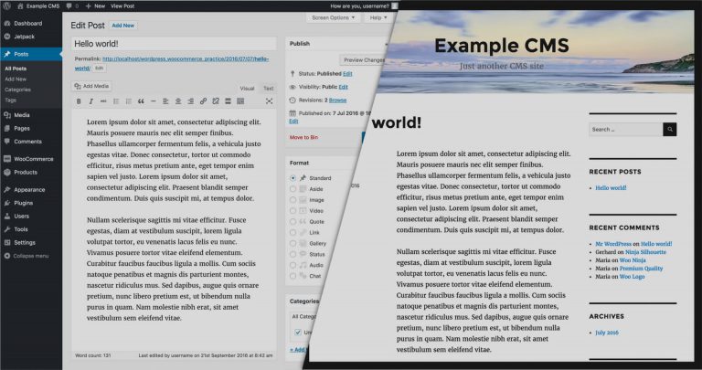Switch editor to Visual tab
The width and height of the screenshot is (702, 370).
tap(247, 89)
